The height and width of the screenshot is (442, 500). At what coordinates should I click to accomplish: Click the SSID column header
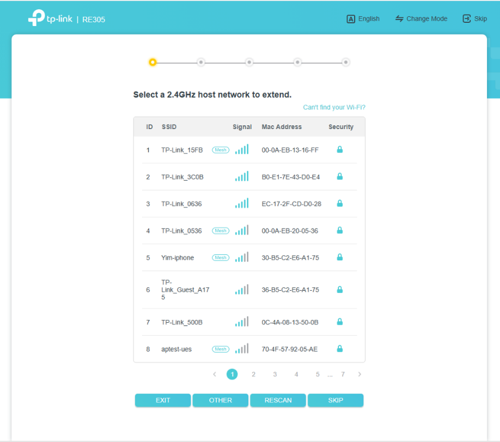tap(169, 127)
